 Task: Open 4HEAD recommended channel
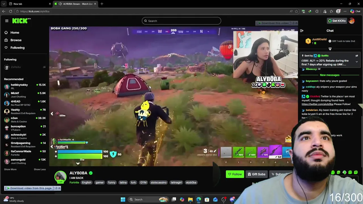coord(25,103)
